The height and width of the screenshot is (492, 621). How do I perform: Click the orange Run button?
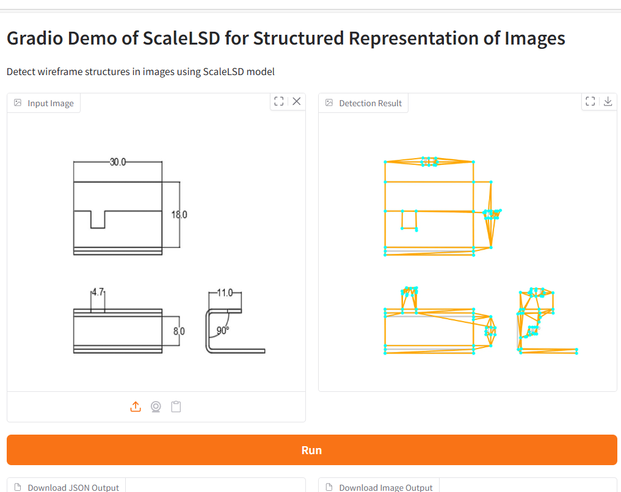311,450
